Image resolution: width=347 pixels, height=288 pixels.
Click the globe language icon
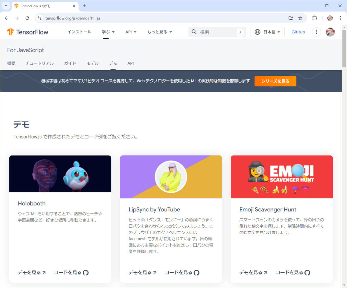coord(257,32)
